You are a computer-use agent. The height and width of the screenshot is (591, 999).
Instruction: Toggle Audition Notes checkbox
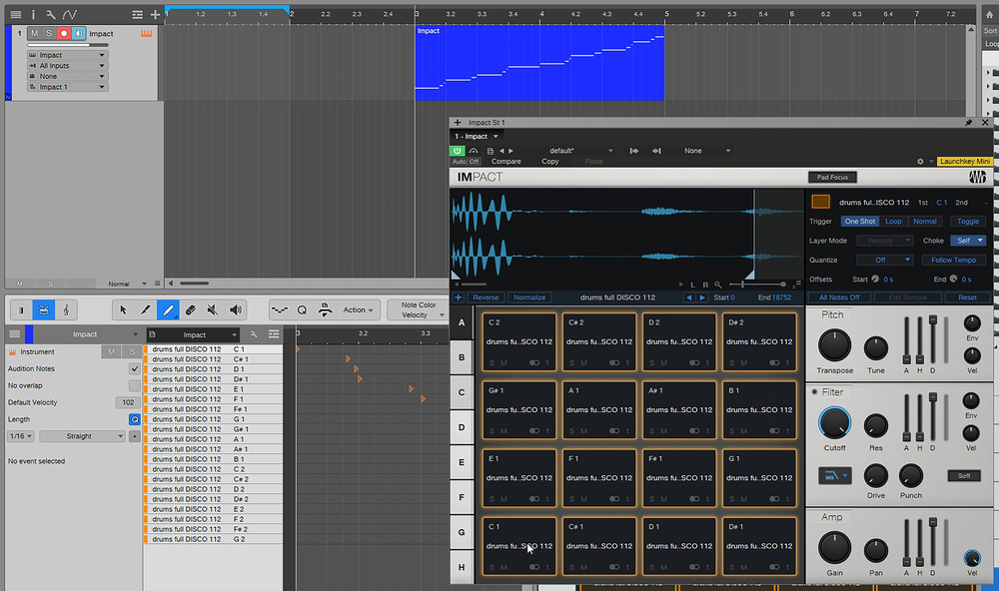[x=135, y=368]
